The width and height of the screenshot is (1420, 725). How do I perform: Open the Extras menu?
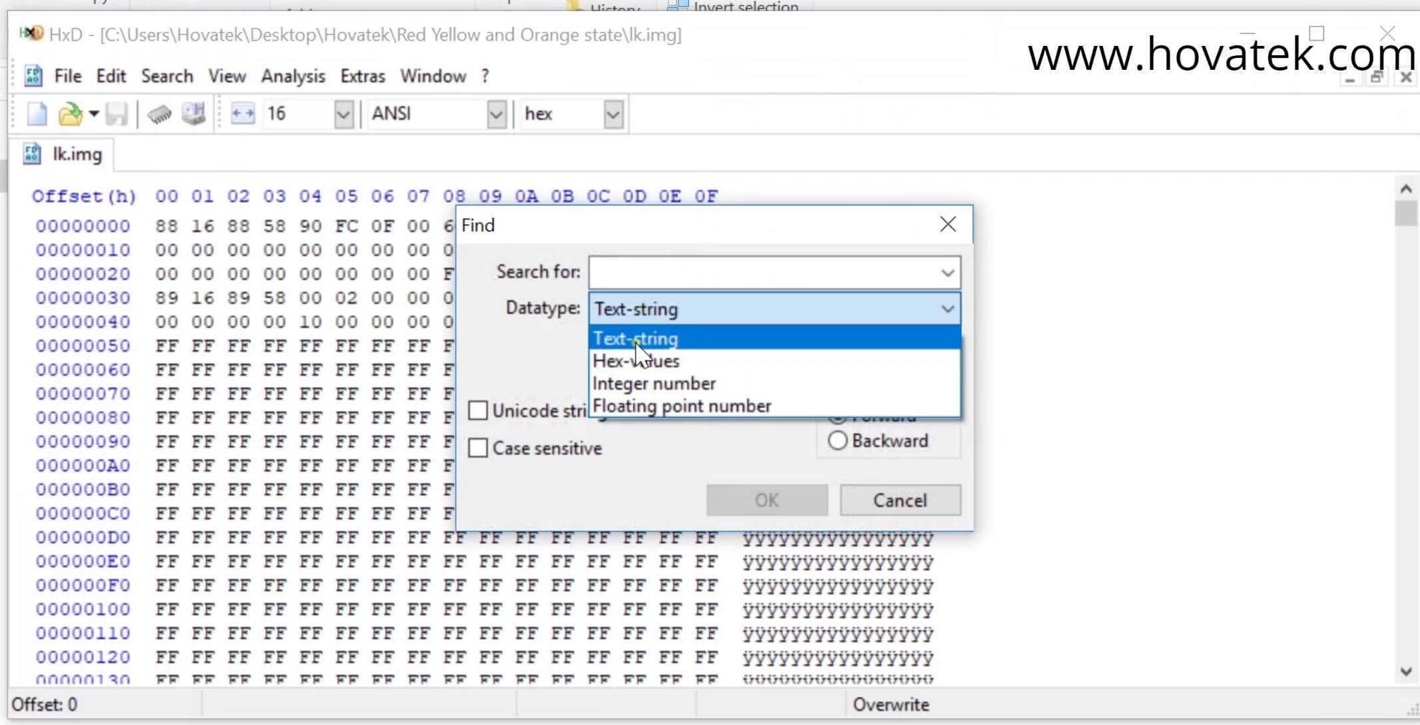click(361, 76)
